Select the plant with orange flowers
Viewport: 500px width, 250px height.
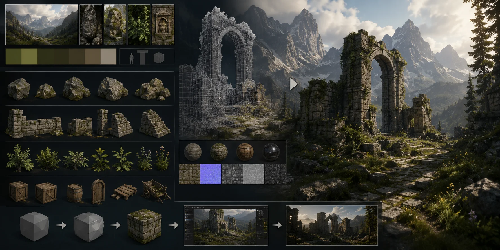(x=163, y=158)
